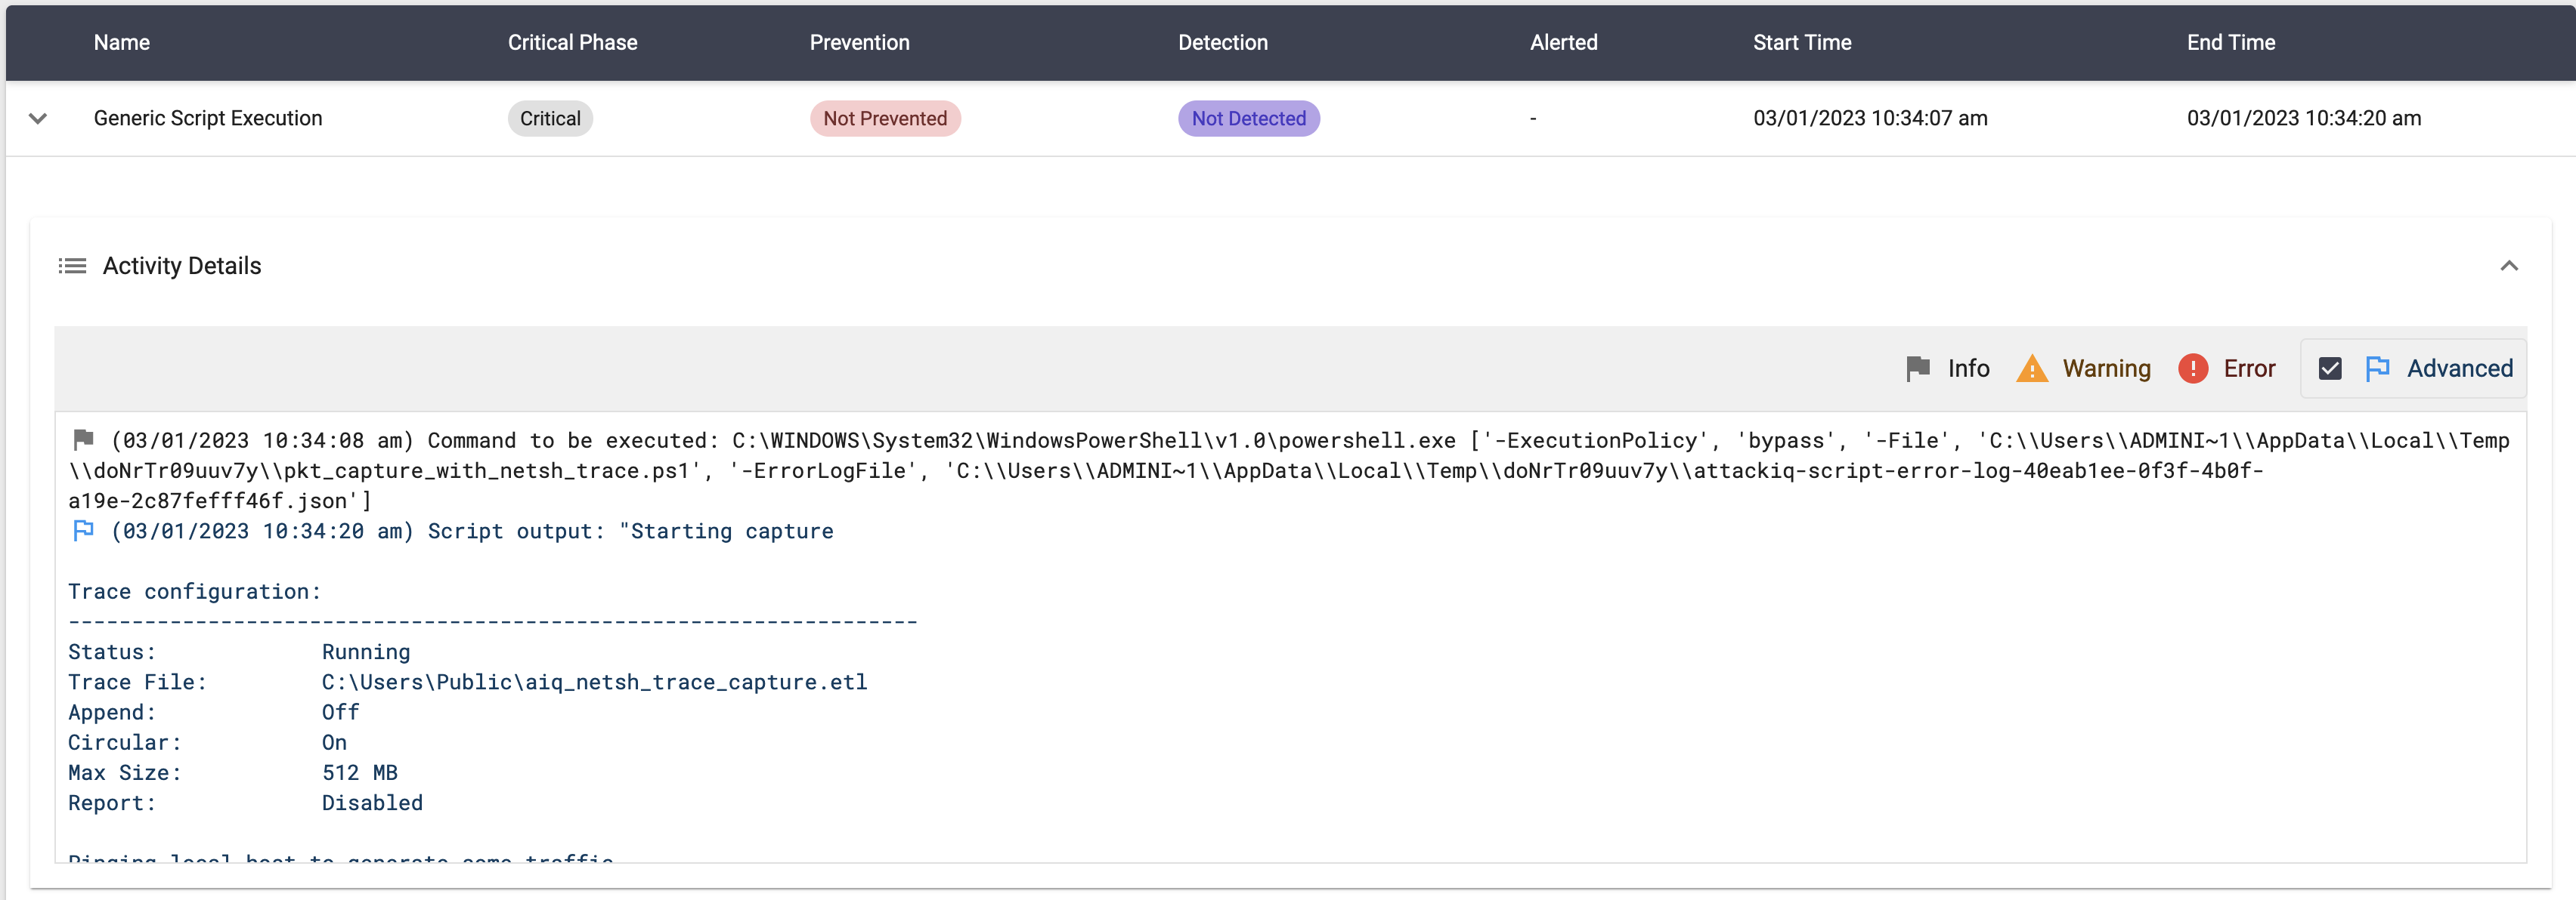Screen dimensions: 2576x900
Task: Click the Not Prevented status badge
Action: coord(884,118)
